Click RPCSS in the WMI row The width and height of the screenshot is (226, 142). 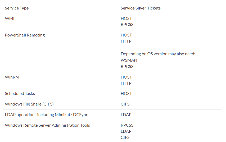coord(127,24)
